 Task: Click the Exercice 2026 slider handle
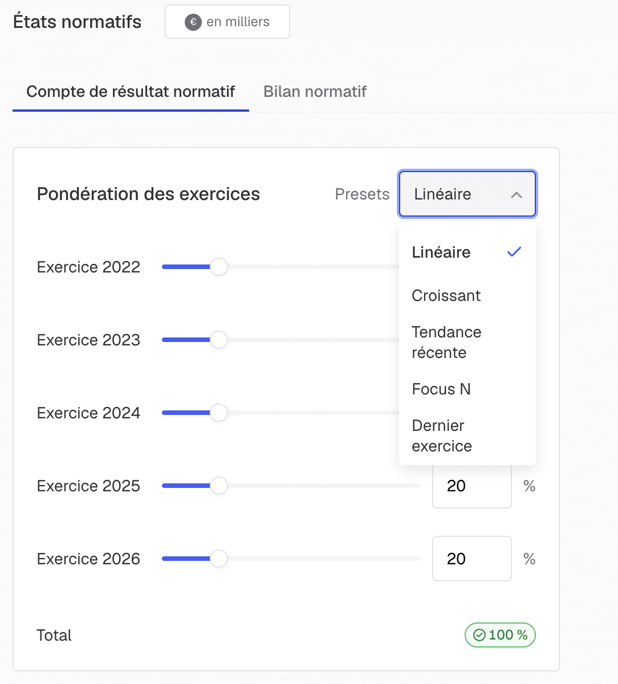click(218, 559)
